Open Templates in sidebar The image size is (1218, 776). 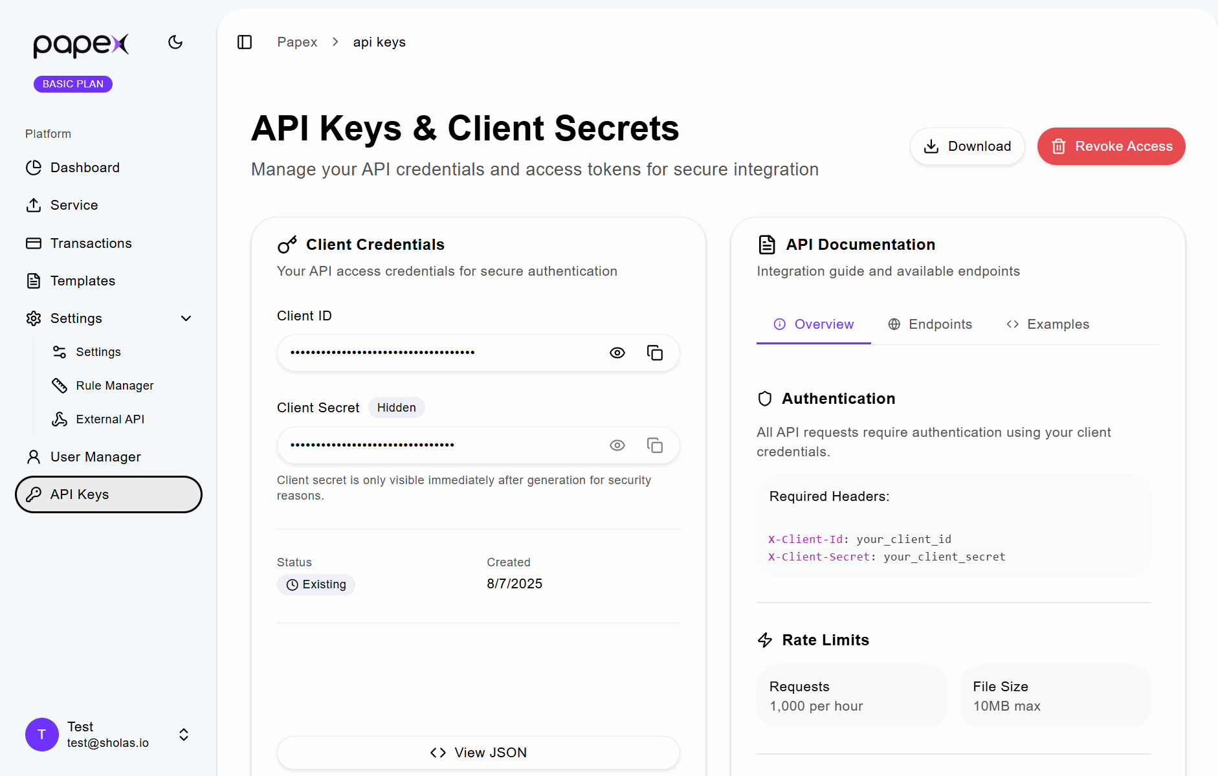pos(109,281)
